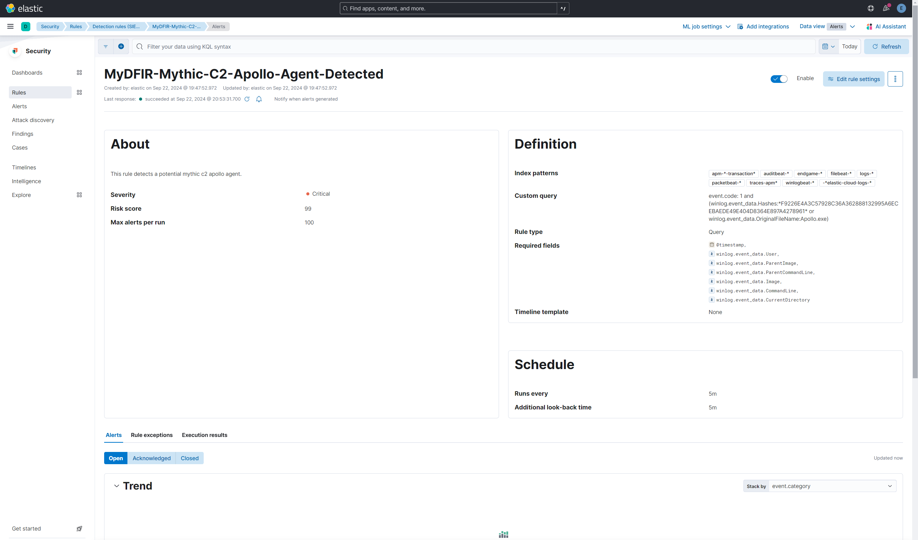Image resolution: width=918 pixels, height=540 pixels.
Task: Click the Edit rule settings button
Action: point(853,79)
